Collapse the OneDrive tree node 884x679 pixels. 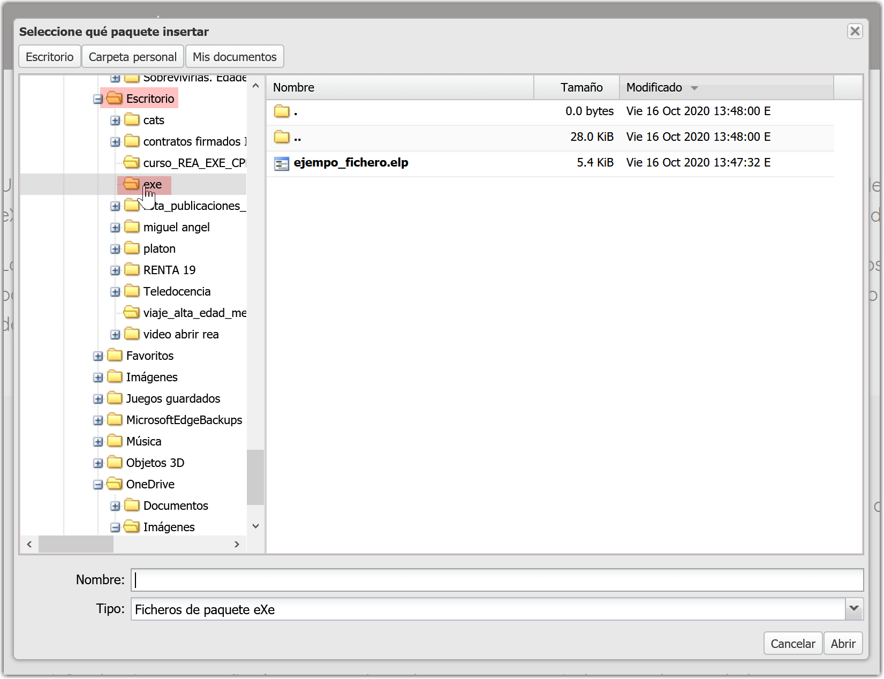click(98, 485)
